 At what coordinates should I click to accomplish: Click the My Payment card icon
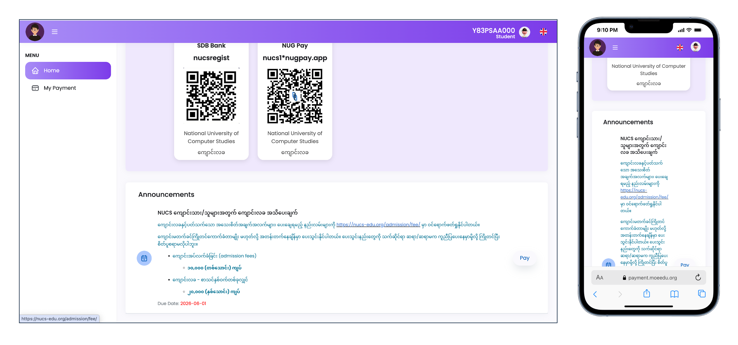[35, 88]
